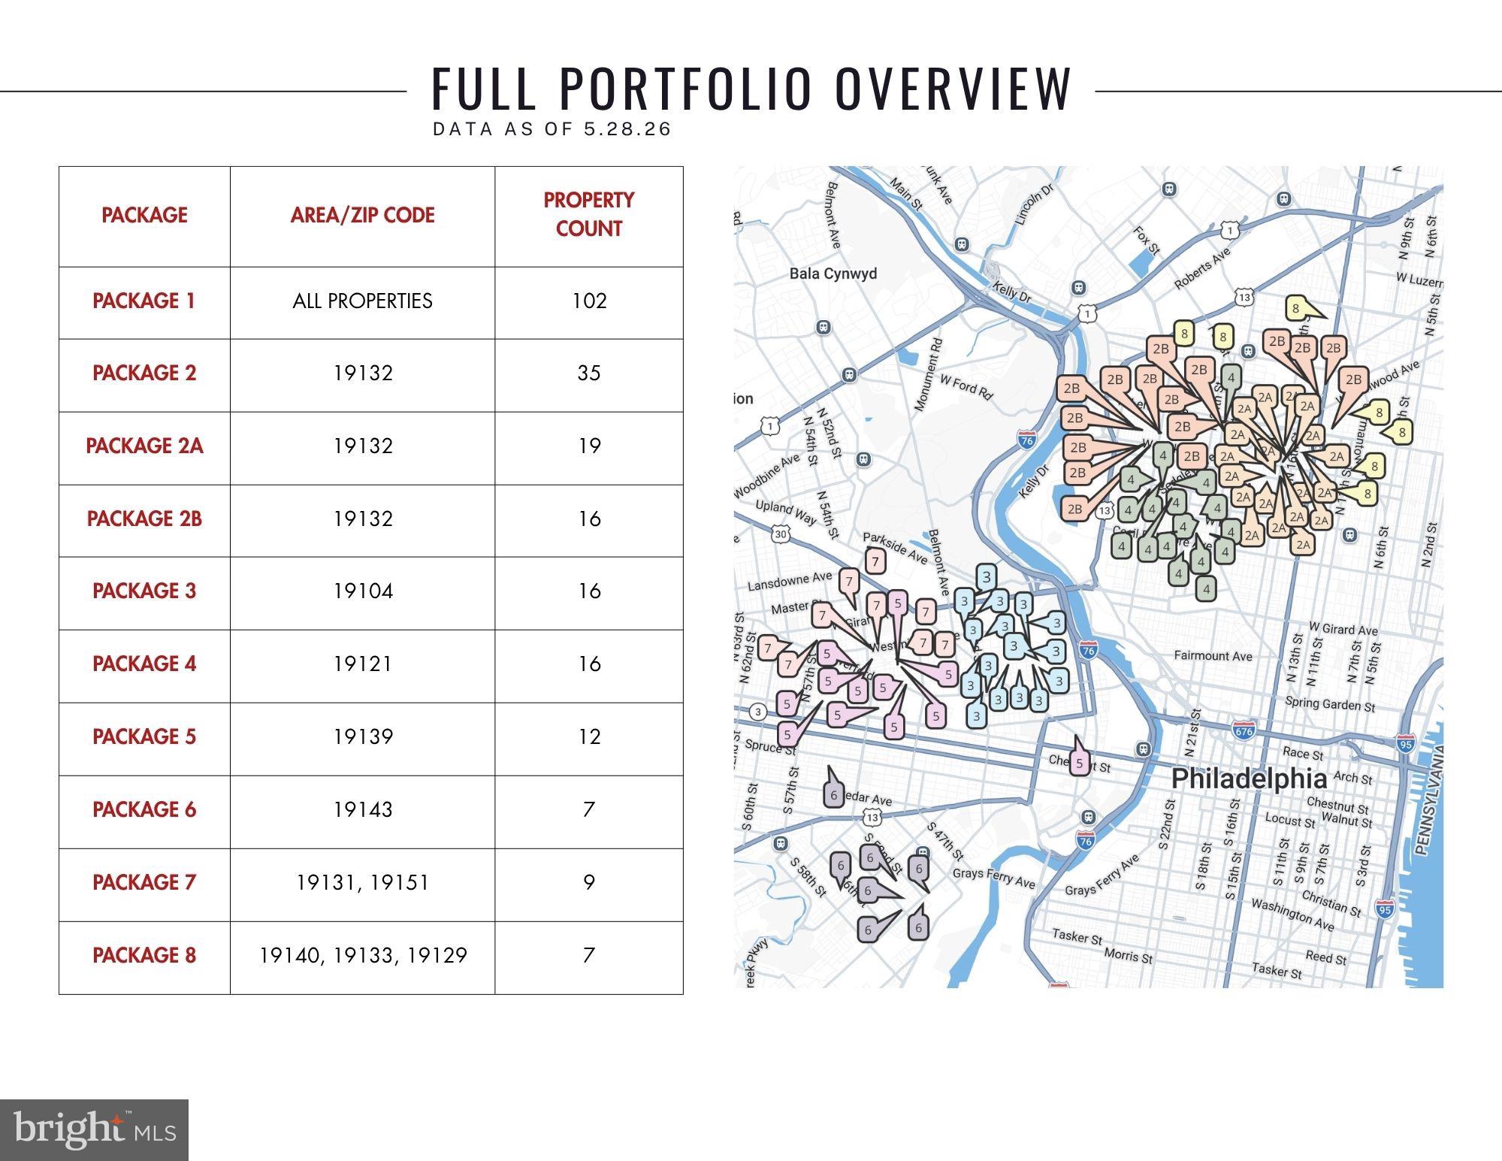Click the zip codes 19140, 19133, 19129

click(x=363, y=955)
